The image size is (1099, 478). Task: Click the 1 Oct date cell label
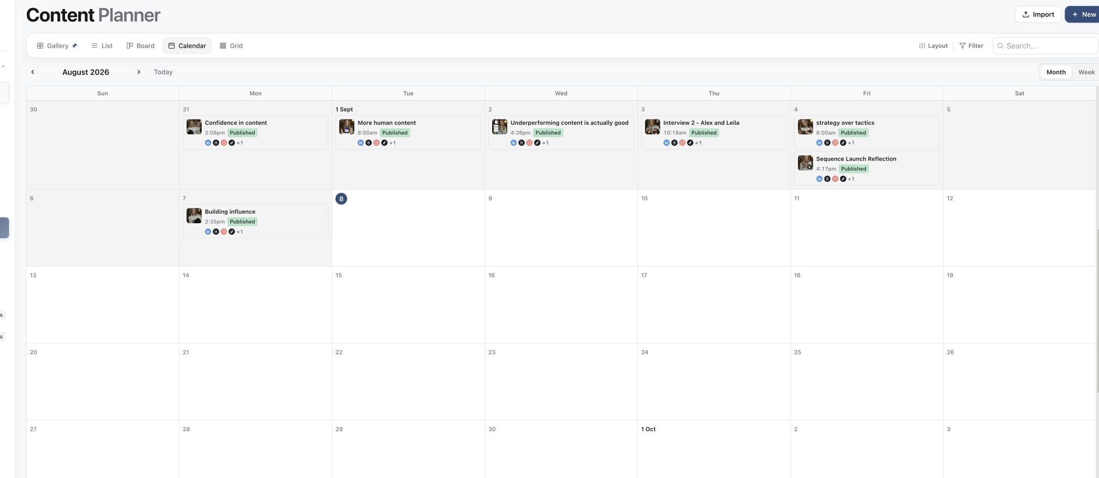(648, 429)
